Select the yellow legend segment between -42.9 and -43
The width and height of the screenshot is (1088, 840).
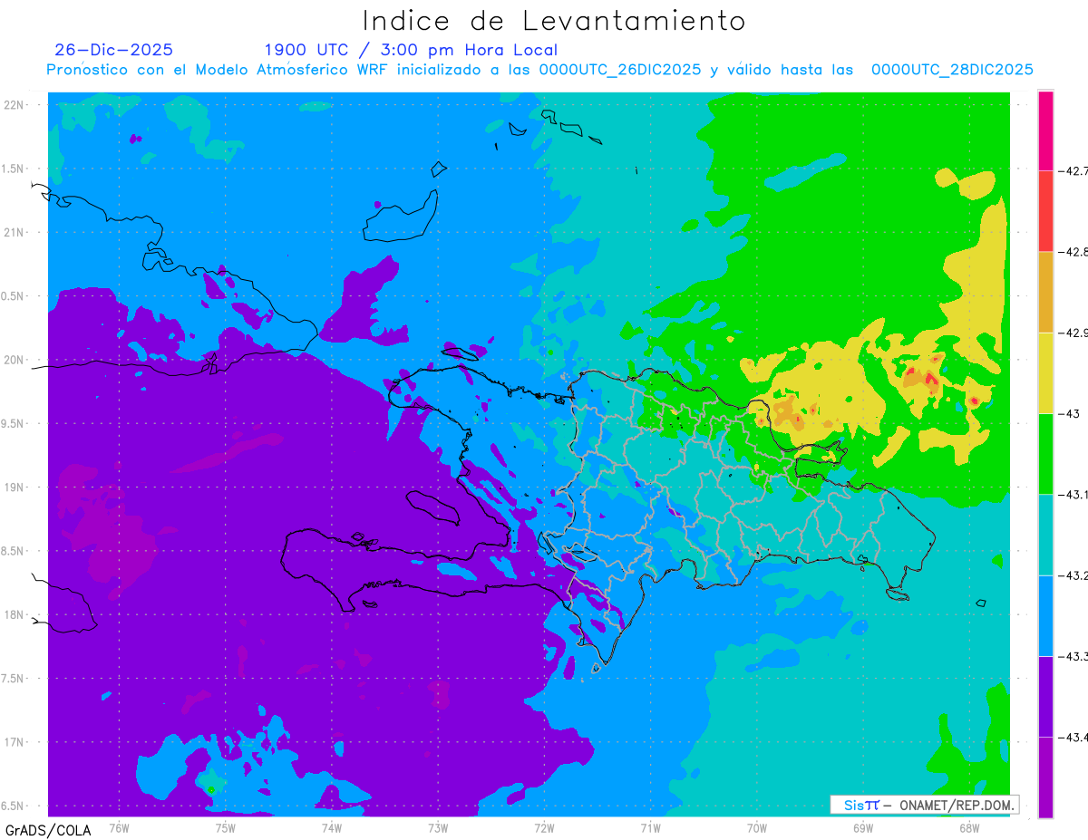pos(1045,372)
